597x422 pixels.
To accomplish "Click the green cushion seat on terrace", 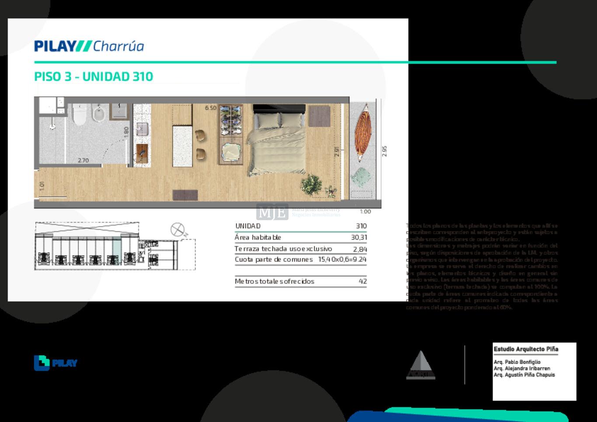I will point(362,178).
